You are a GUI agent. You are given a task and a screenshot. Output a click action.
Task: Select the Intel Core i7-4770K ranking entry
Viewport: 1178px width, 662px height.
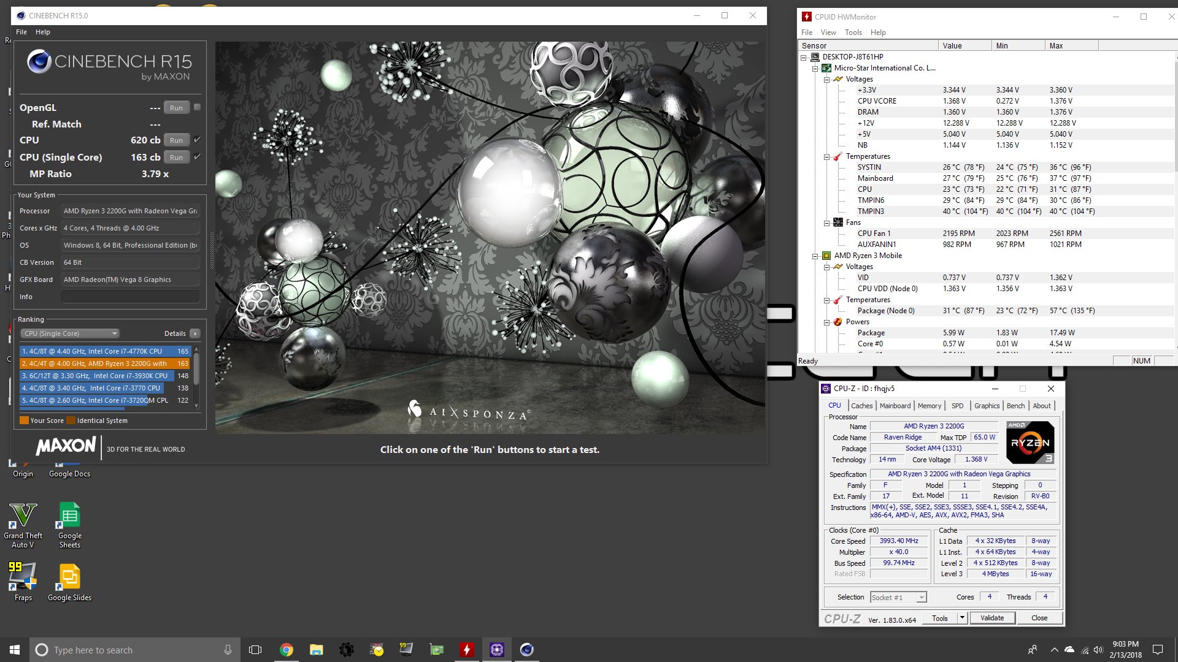point(105,351)
